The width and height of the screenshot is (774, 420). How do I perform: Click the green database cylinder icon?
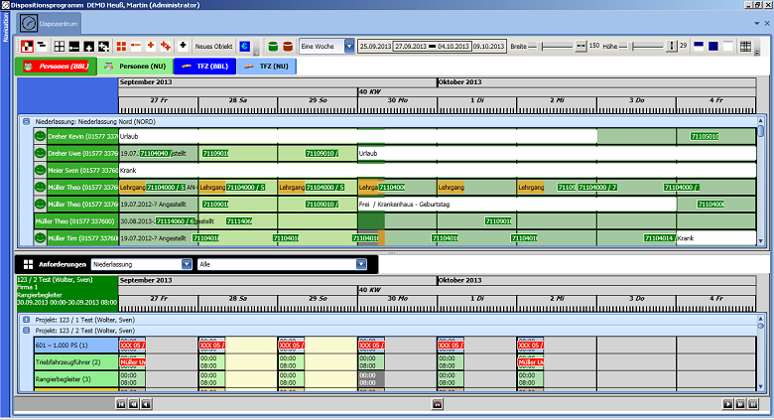(x=273, y=47)
